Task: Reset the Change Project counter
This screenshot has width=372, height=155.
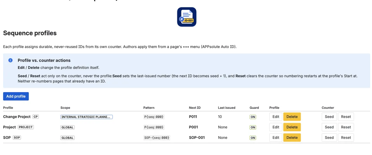Action: pos(346,117)
